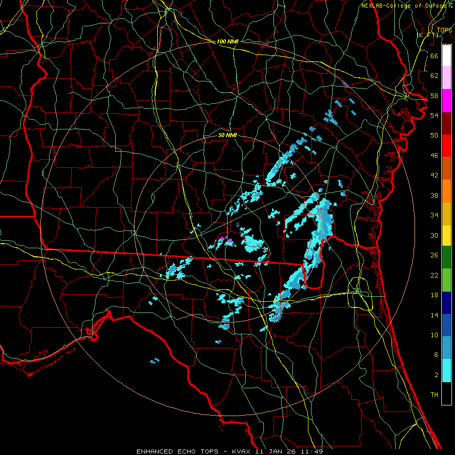The width and height of the screenshot is (455, 455).
Task: Click the "50 NMI" range ring label
Action: point(227,135)
